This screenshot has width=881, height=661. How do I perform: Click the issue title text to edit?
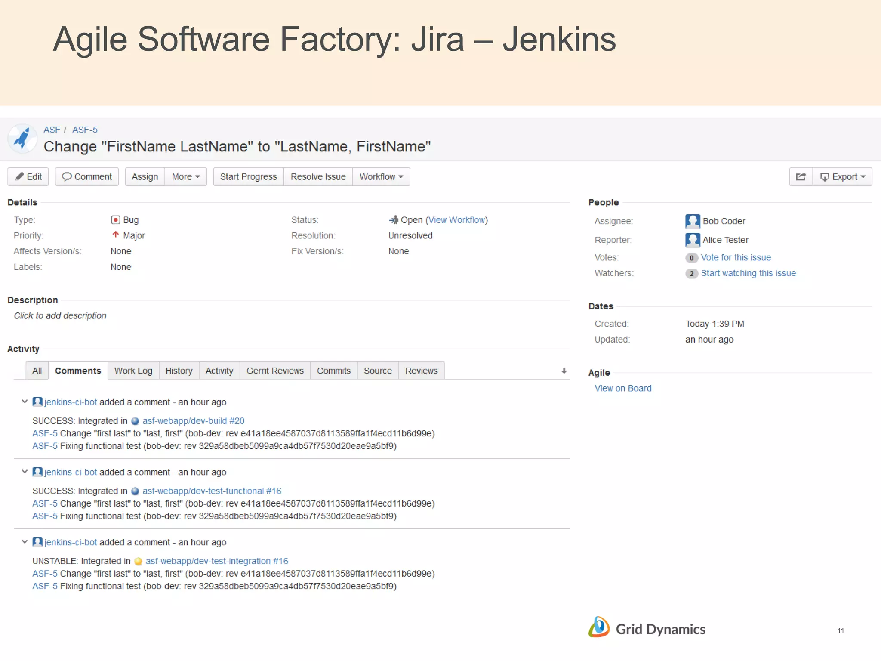237,147
